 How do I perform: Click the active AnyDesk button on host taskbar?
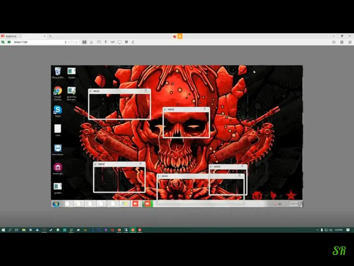click(133, 230)
